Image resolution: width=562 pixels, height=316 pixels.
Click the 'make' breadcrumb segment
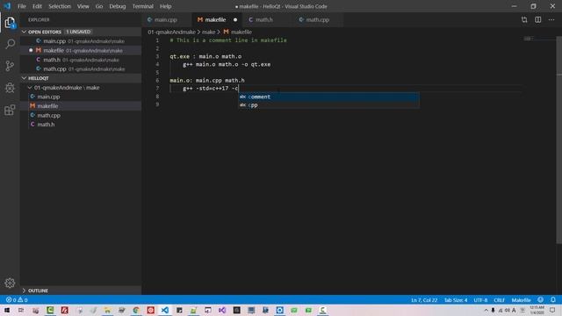208,32
